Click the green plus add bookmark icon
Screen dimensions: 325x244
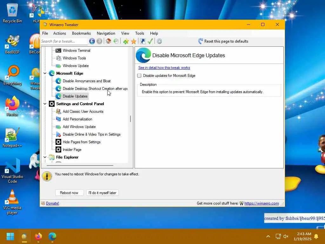tap(126, 41)
